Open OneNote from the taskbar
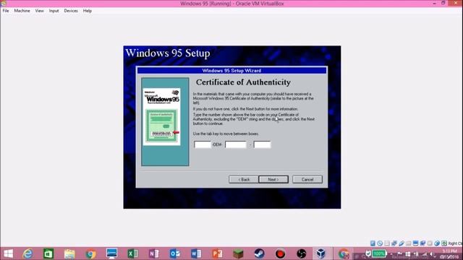Image resolution: width=463 pixels, height=260 pixels. pos(154,253)
